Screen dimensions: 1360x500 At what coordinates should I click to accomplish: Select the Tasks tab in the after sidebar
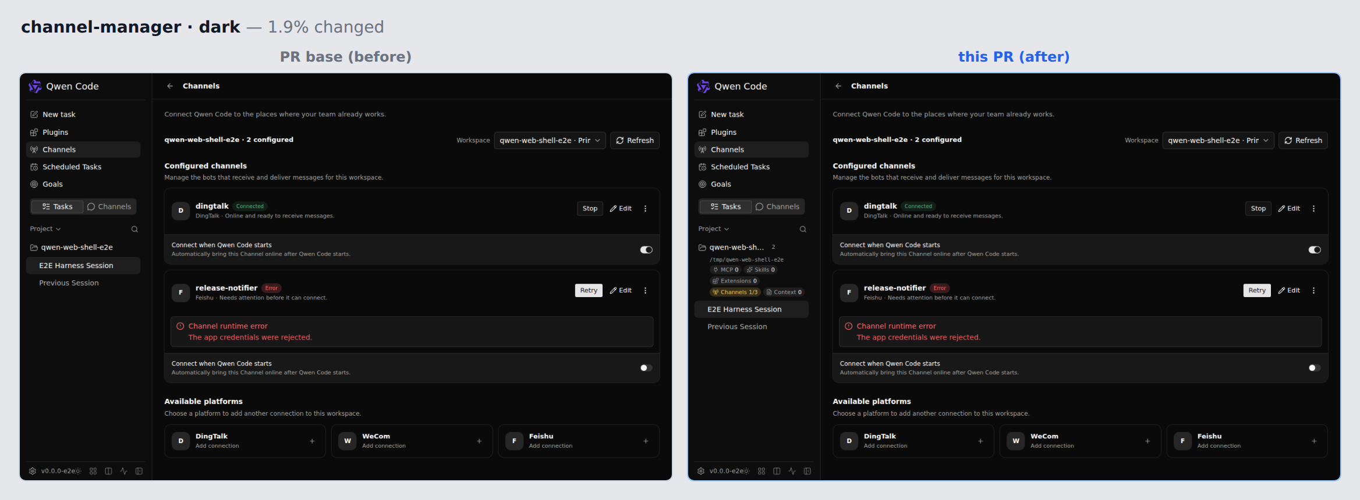726,207
